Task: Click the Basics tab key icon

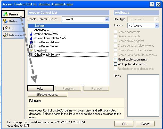Action: [x=5, y=14]
